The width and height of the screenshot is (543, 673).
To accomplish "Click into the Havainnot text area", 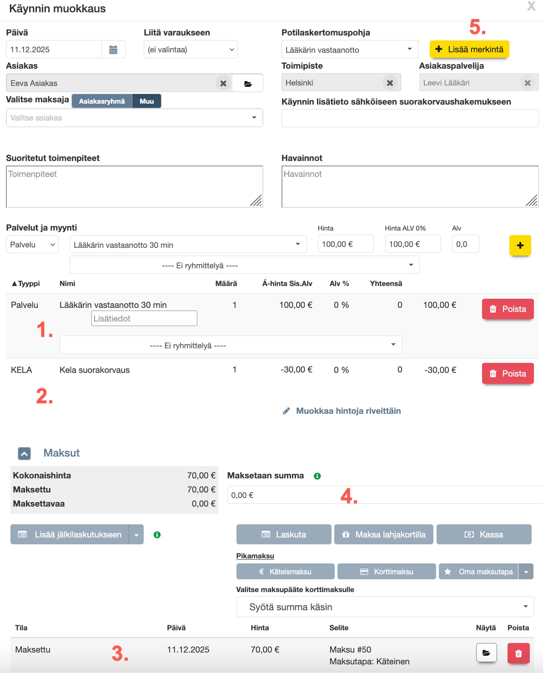I will click(410, 186).
